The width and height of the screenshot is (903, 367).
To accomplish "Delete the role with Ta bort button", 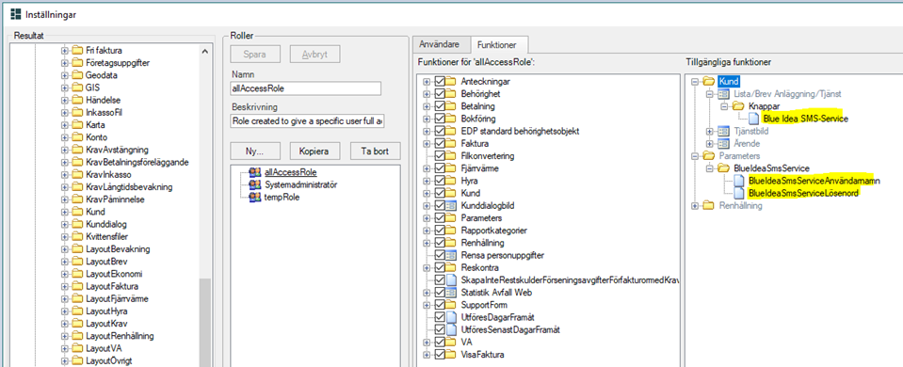I will tap(375, 152).
